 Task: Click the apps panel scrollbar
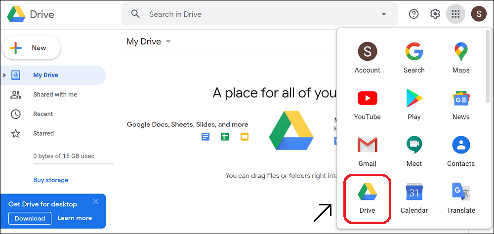[x=488, y=67]
